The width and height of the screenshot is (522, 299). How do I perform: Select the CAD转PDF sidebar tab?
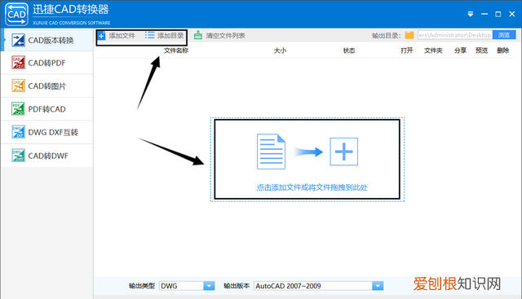(x=47, y=63)
